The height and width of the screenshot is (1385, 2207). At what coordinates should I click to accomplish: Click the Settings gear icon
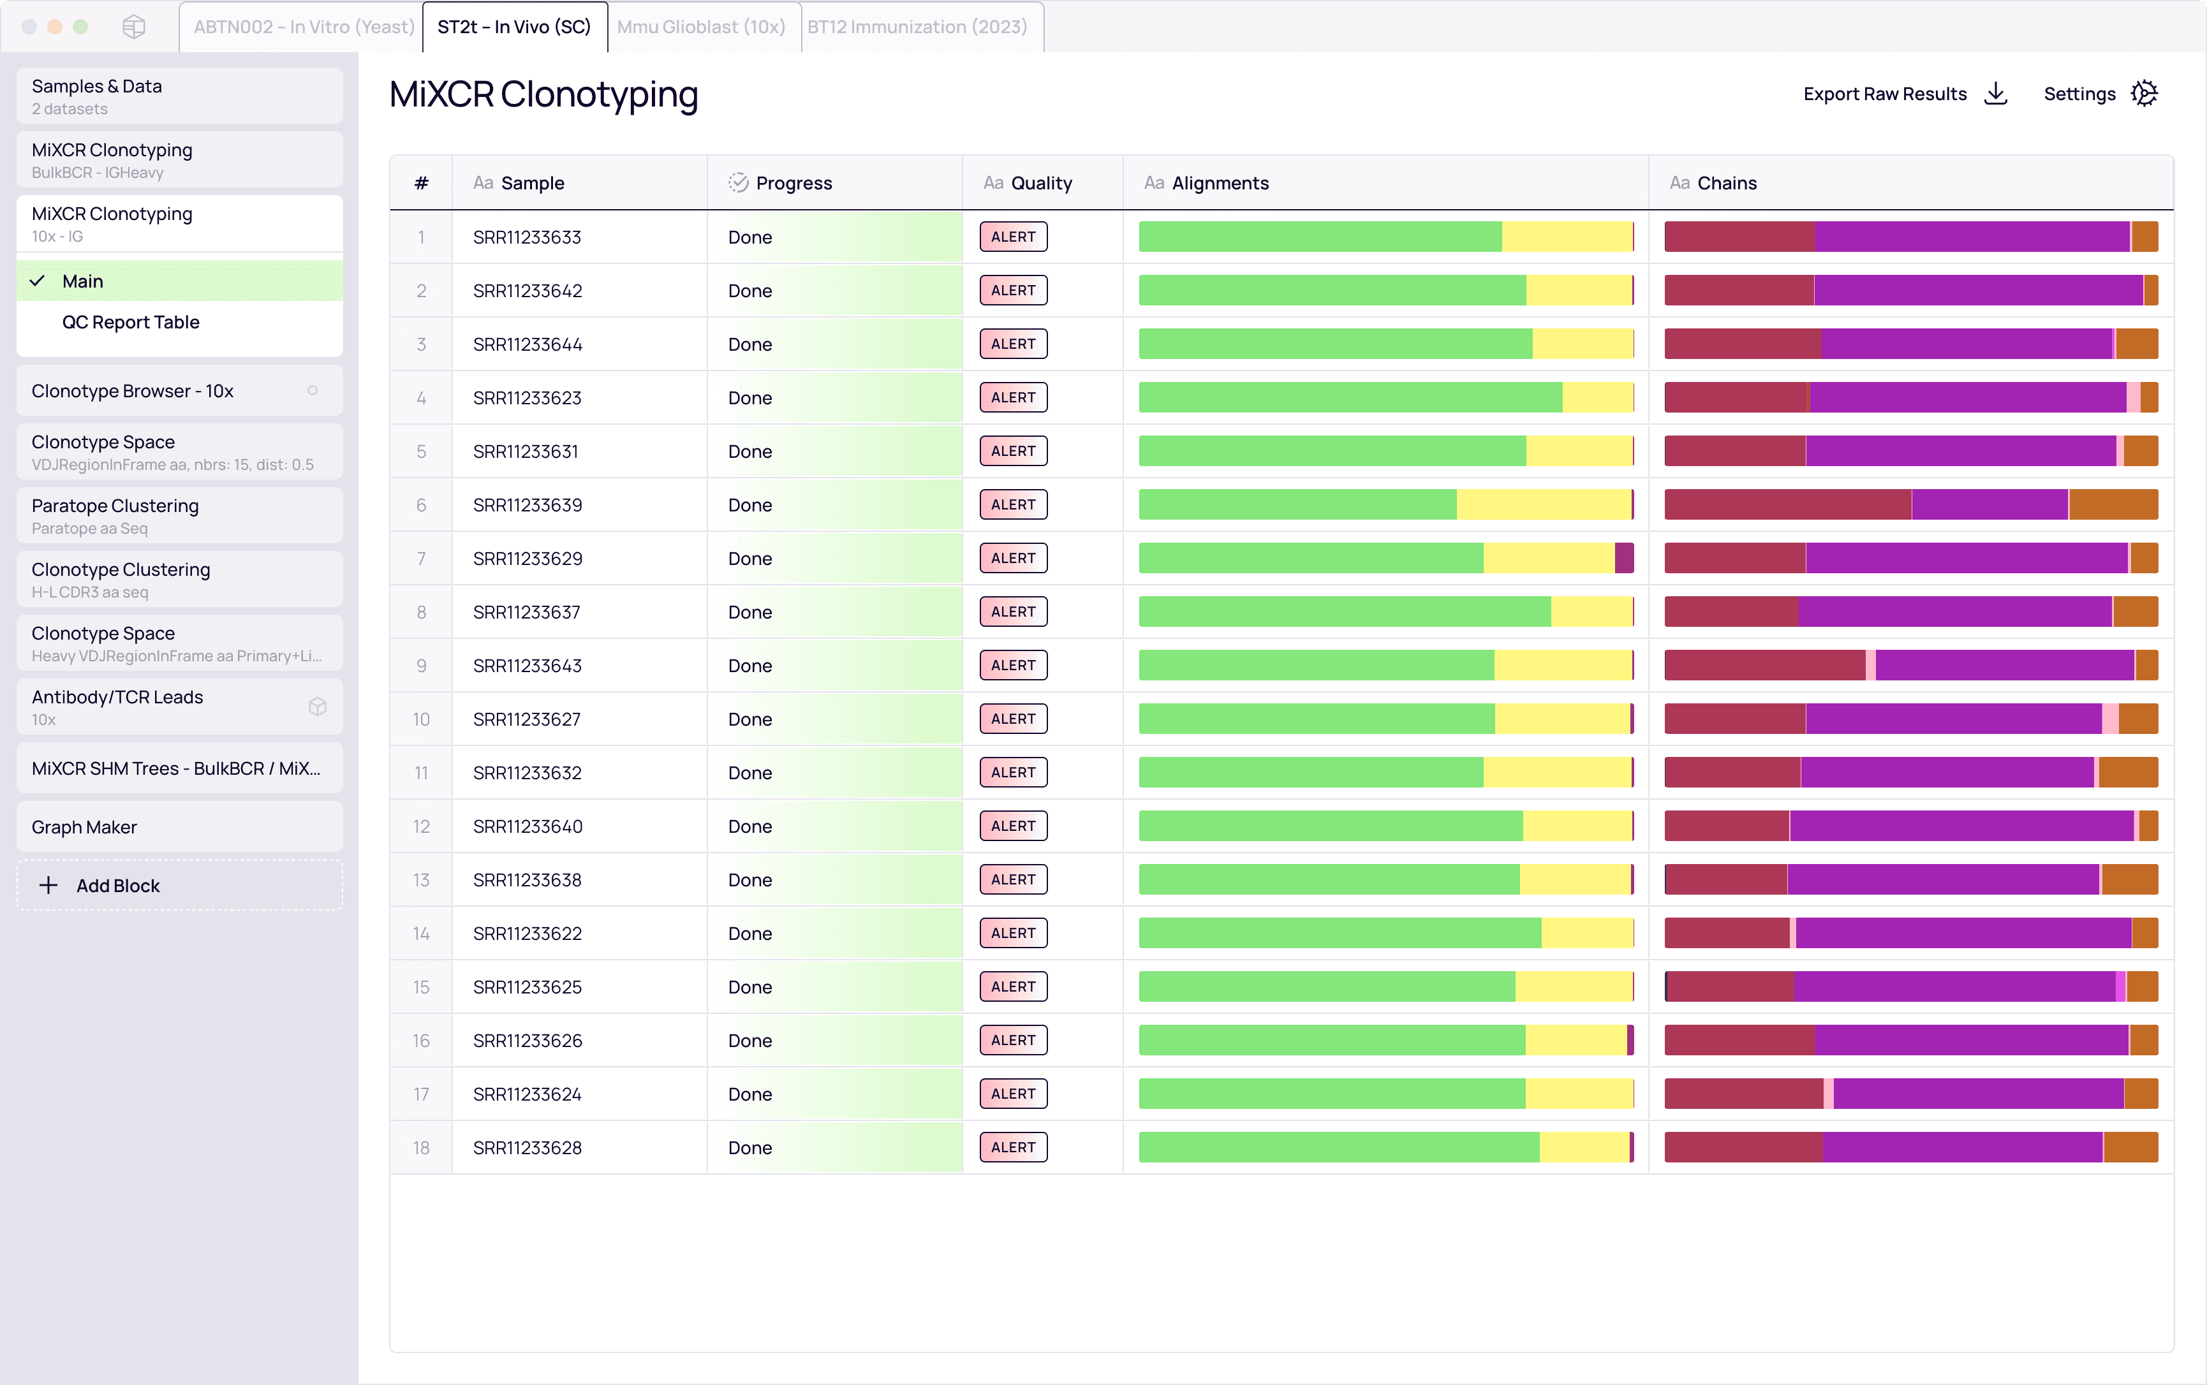[2144, 94]
